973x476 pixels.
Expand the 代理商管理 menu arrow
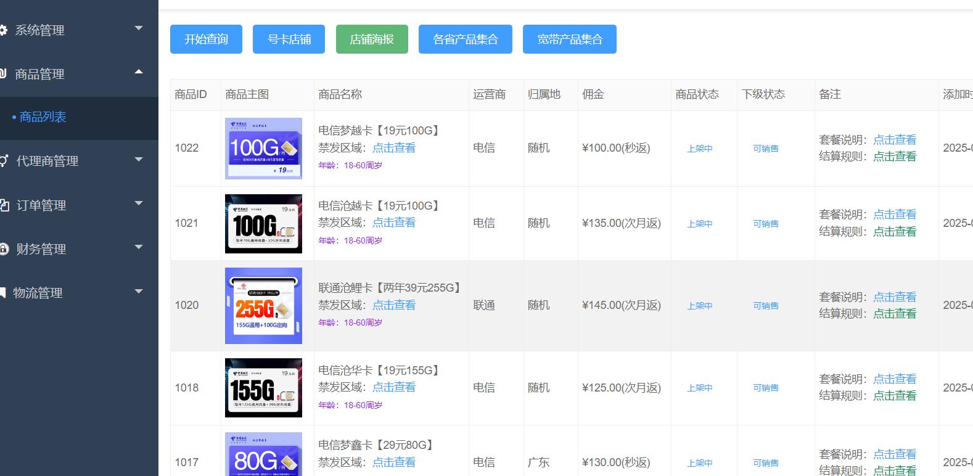pyautogui.click(x=139, y=159)
